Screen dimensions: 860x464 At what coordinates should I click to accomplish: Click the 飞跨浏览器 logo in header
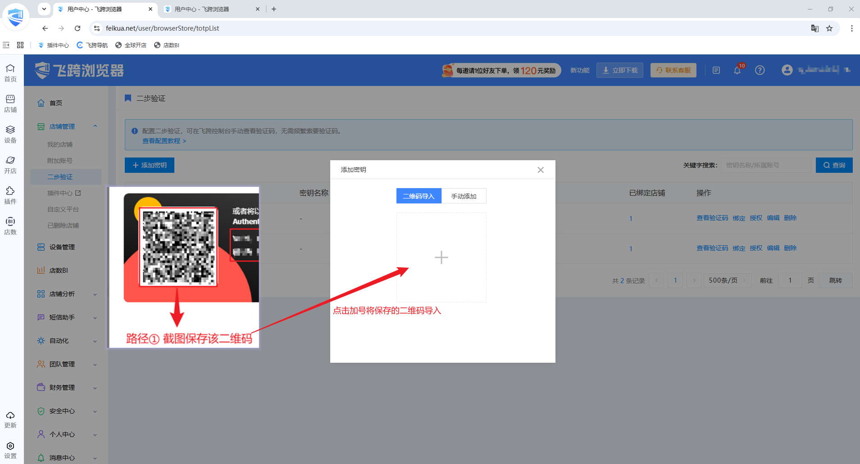[x=79, y=70]
